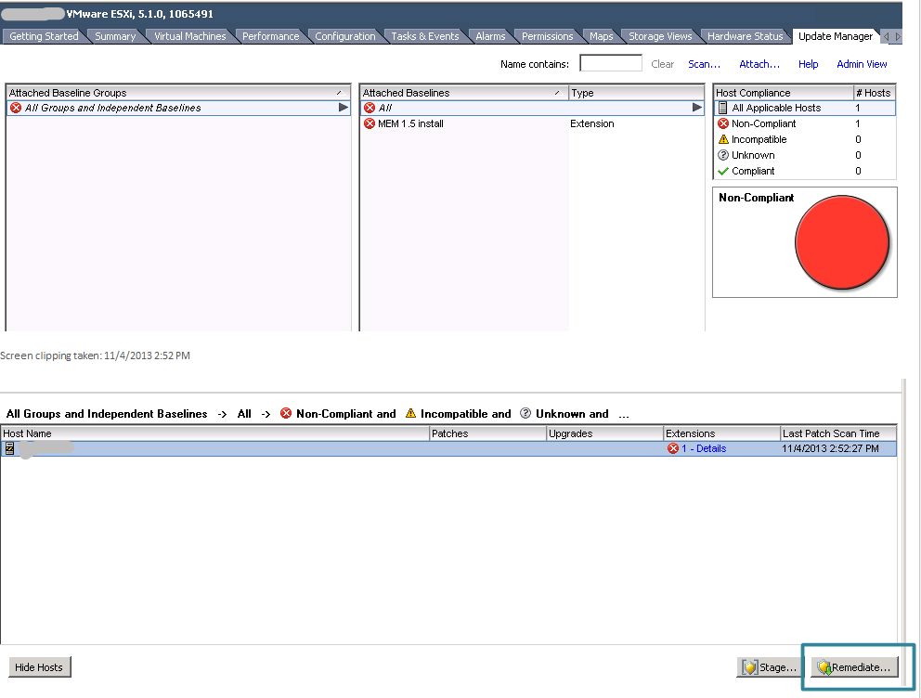Open the Virtual Machines tab
Screen dimensions: 921x698
189,36
